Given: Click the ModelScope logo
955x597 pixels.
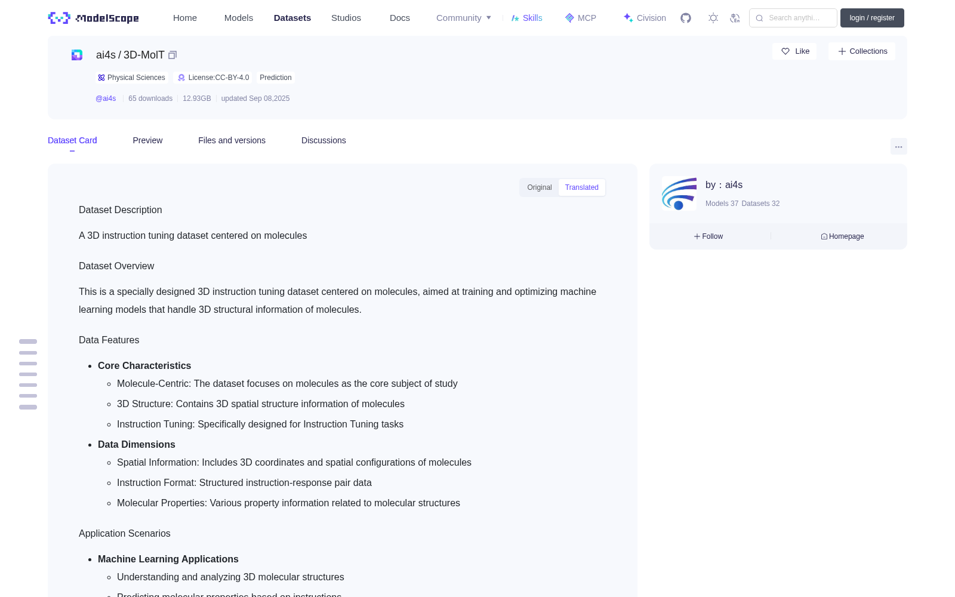Looking at the screenshot, I should point(93,18).
